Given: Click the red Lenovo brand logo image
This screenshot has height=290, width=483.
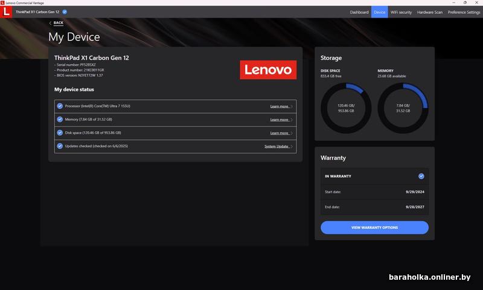Looking at the screenshot, I should pos(268,70).
